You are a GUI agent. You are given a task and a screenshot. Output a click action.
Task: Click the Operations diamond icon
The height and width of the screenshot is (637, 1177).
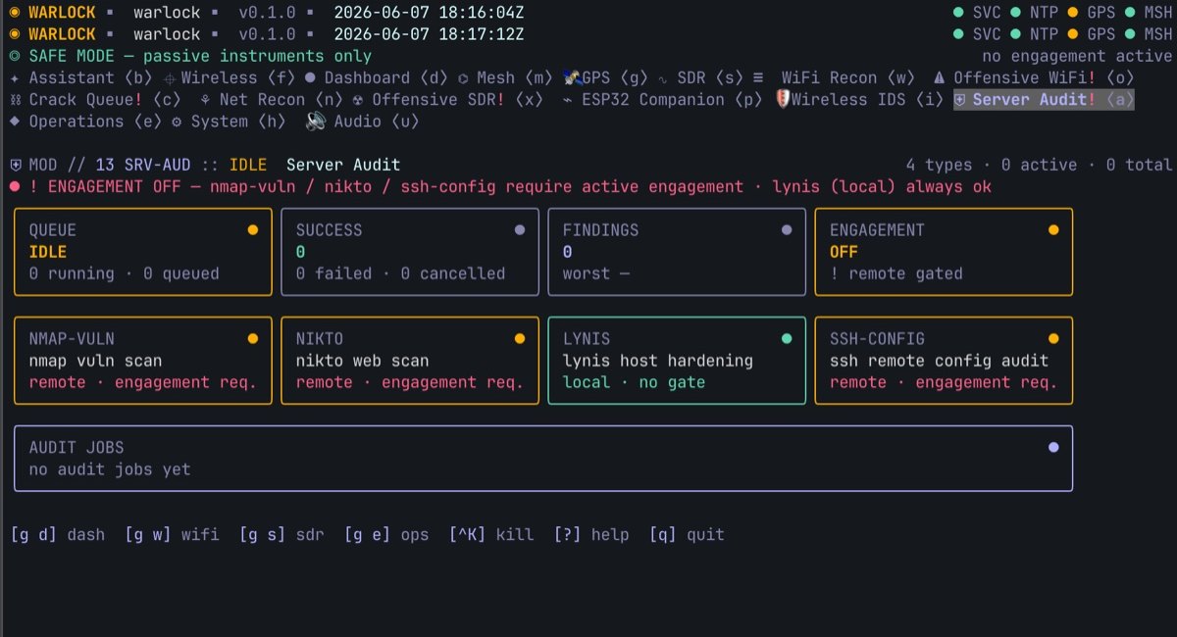(x=15, y=122)
